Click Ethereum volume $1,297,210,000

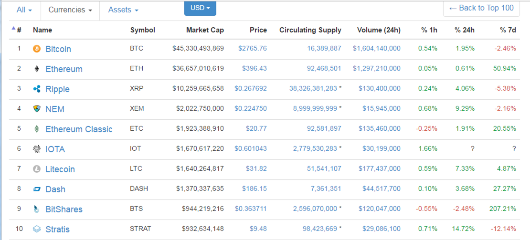coord(377,69)
